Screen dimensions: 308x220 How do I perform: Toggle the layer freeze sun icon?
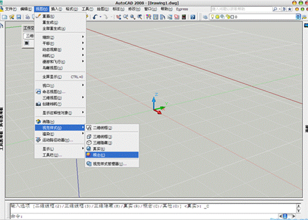click(x=217, y=17)
